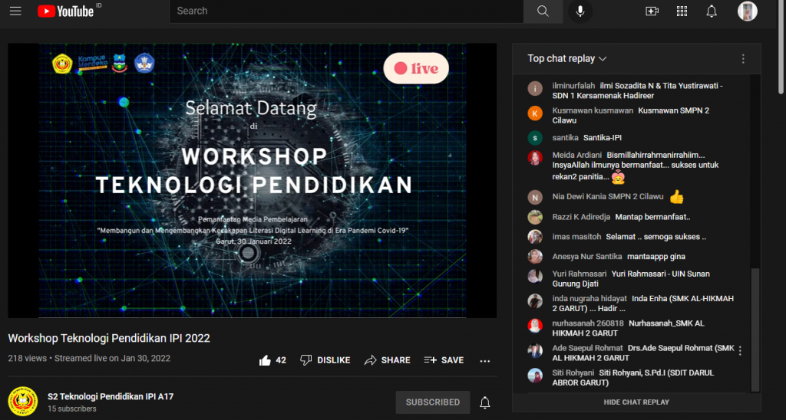Open the hamburger guide menu

pyautogui.click(x=16, y=11)
